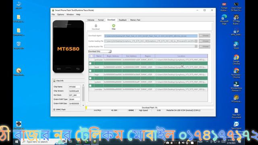Screen dimensions: 258x145
Task: Toggle the system row checkbox
Action: tap(90, 82)
